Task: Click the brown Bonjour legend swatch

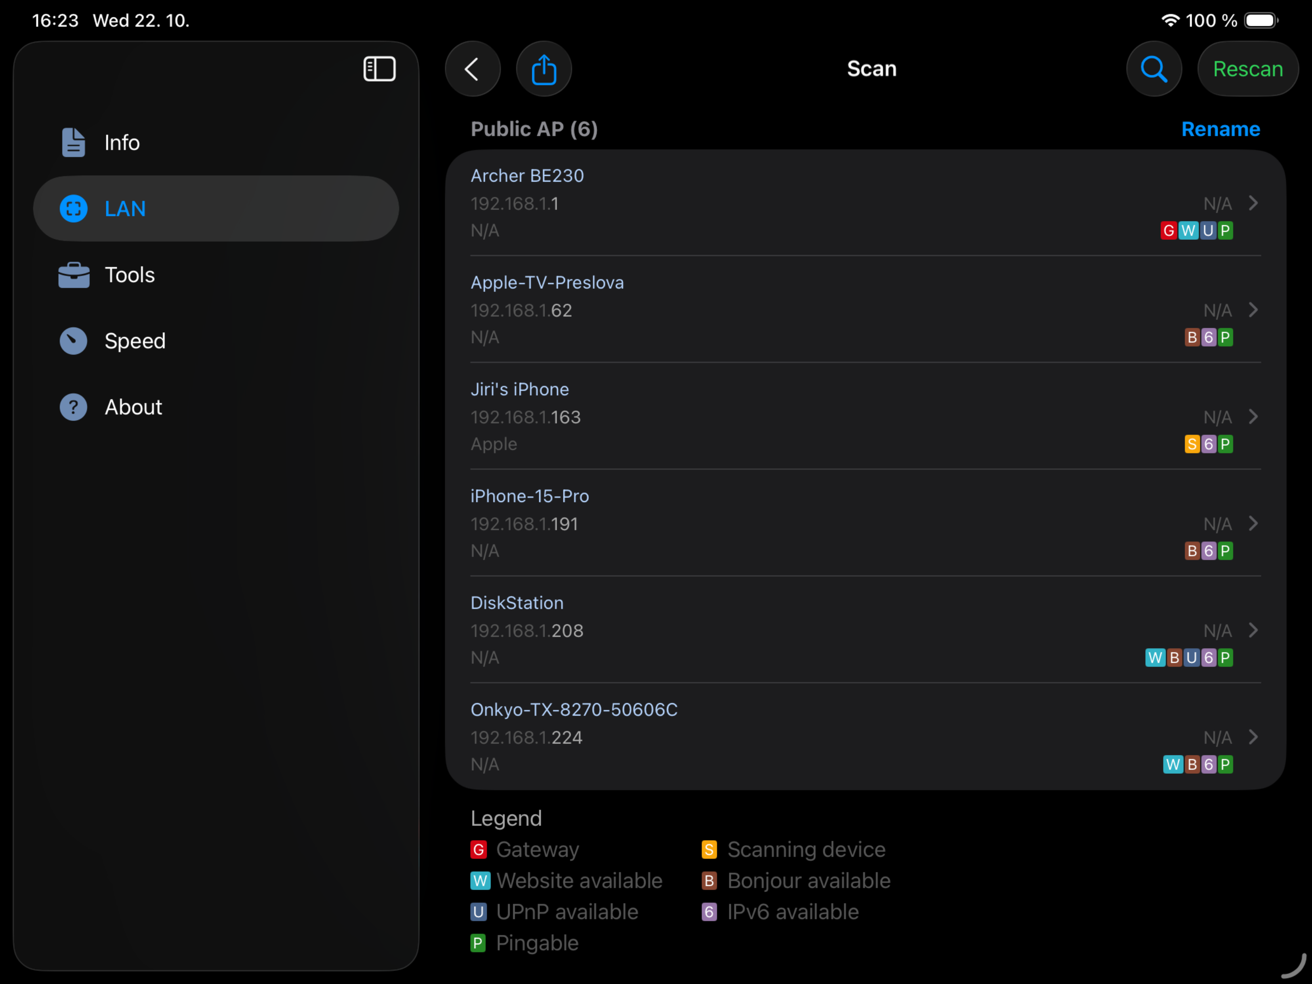Action: [709, 881]
